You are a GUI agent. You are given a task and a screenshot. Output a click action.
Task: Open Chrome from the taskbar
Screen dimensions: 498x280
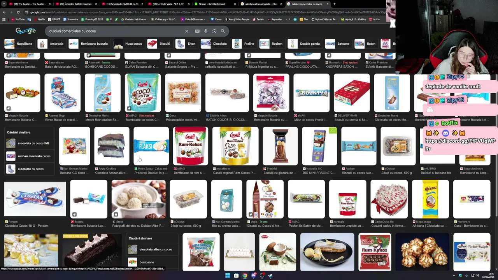(x=245, y=276)
